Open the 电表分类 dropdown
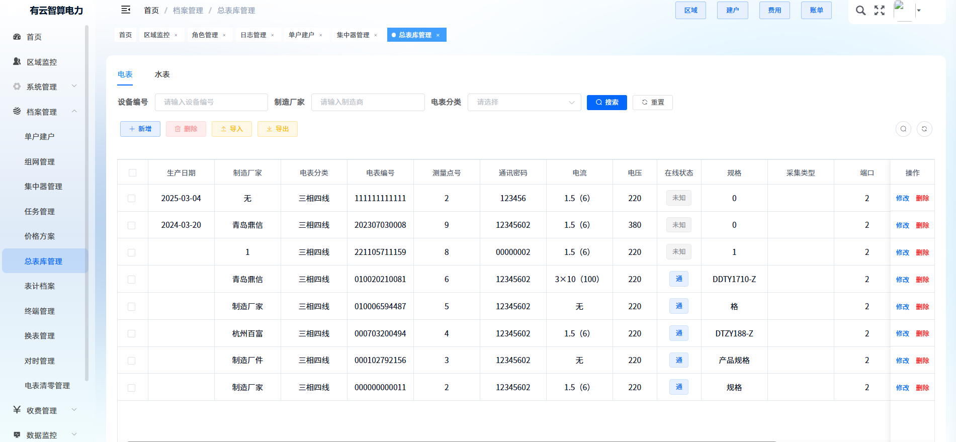 (524, 102)
